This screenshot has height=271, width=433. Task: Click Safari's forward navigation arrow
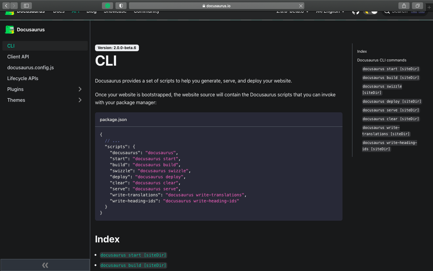click(x=14, y=6)
